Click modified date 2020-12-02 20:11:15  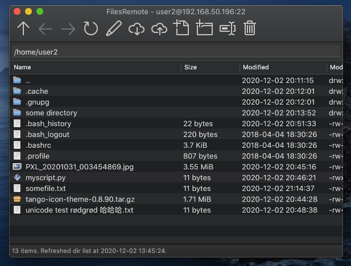tap(278, 80)
